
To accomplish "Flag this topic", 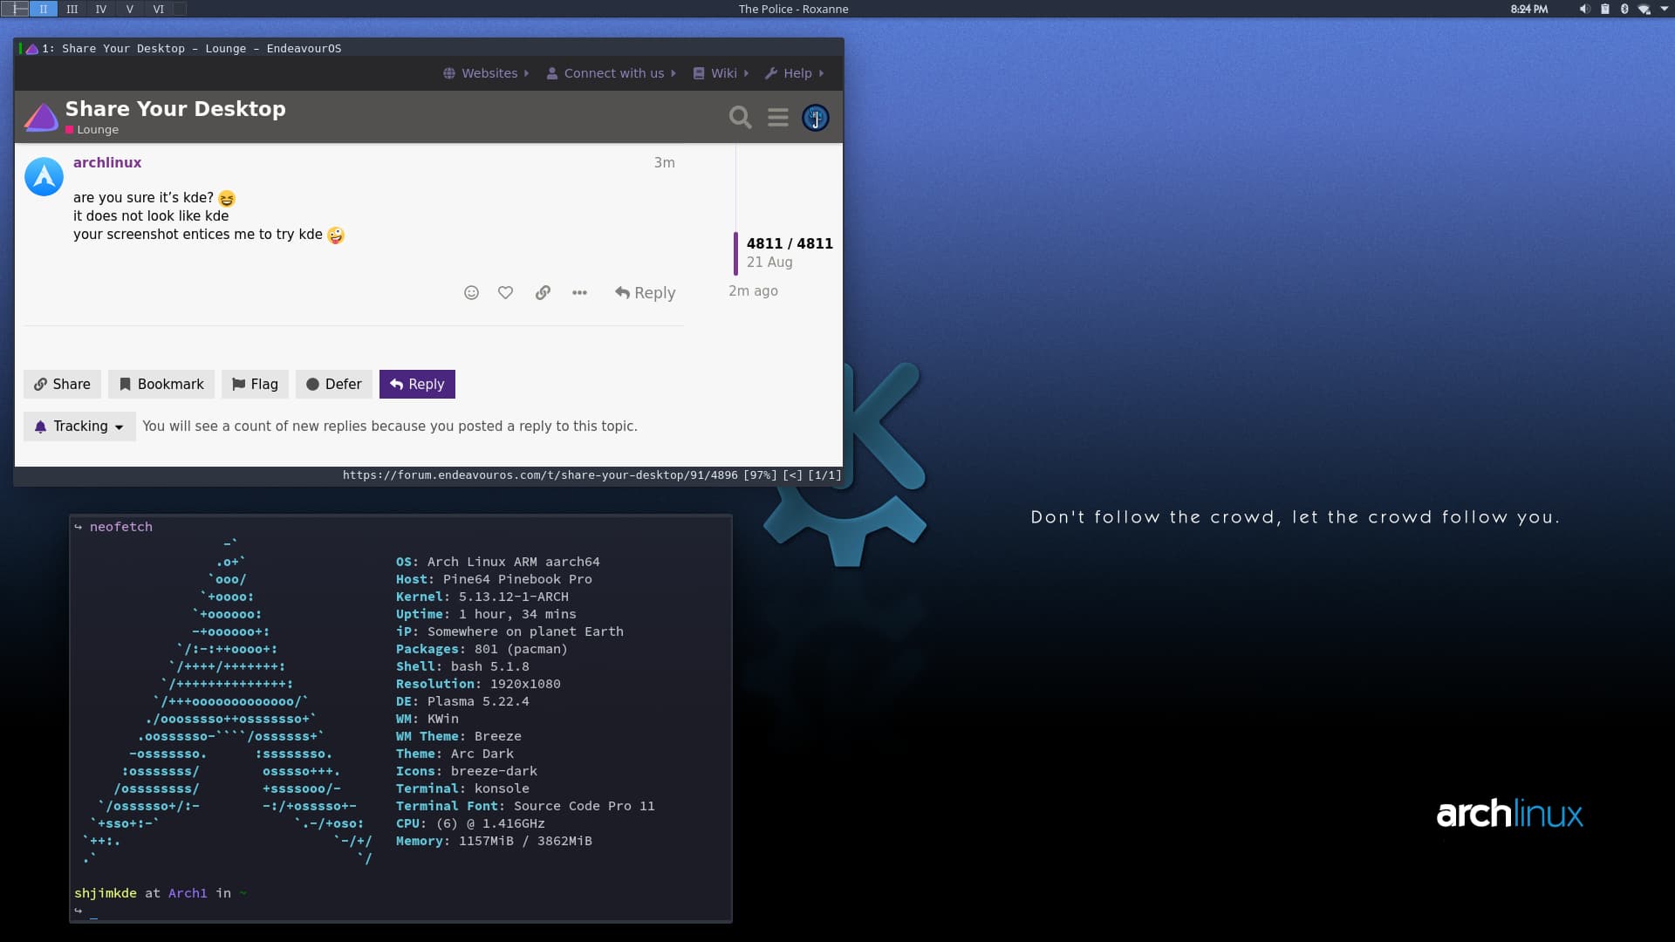I will point(255,384).
